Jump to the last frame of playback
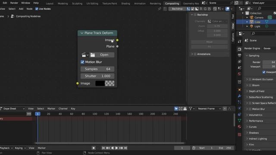This screenshot has width=276, height=155. point(125,148)
